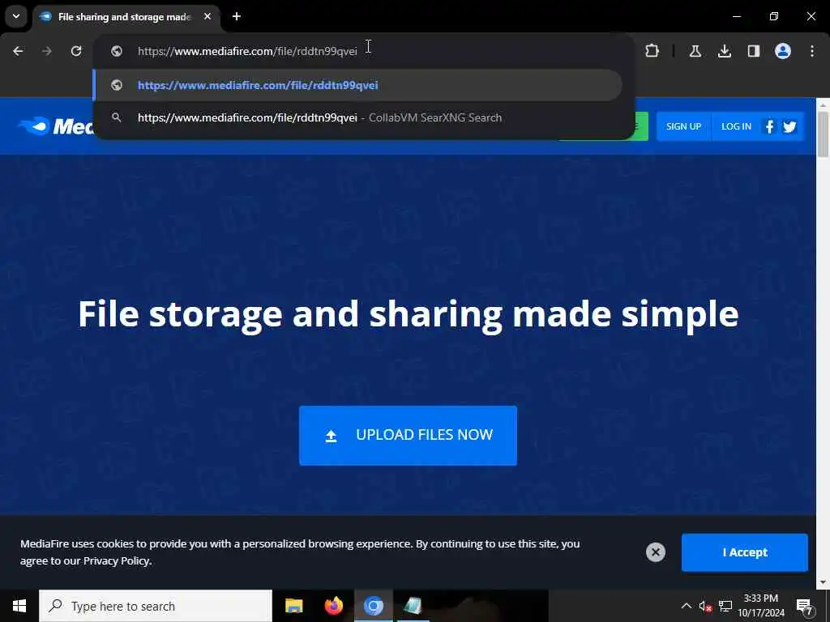Open a new tab with plus button
Viewport: 830px width, 622px height.
[237, 16]
